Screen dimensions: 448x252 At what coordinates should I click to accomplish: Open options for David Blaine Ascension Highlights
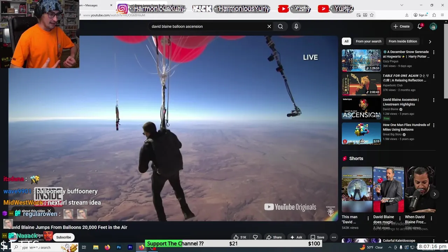click(x=434, y=100)
